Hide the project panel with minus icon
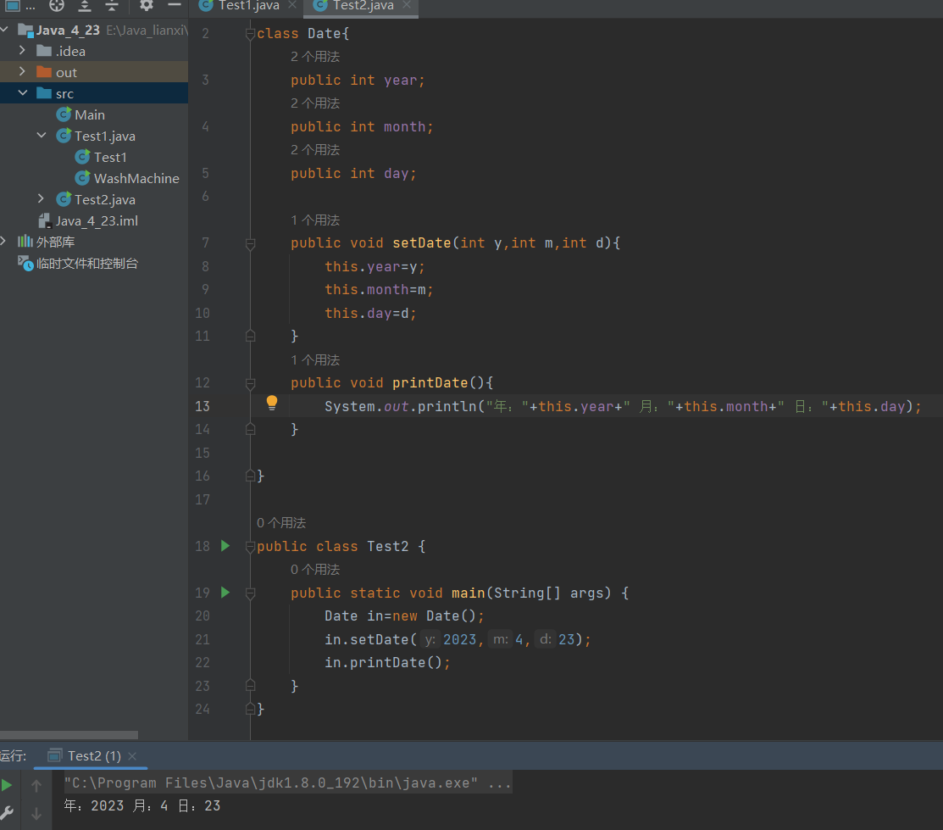The width and height of the screenshot is (943, 830). click(x=174, y=5)
